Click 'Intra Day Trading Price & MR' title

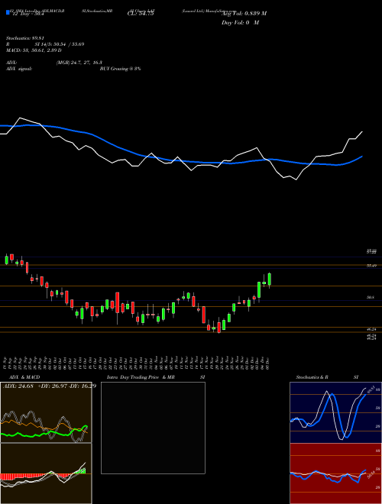[x=141, y=377]
